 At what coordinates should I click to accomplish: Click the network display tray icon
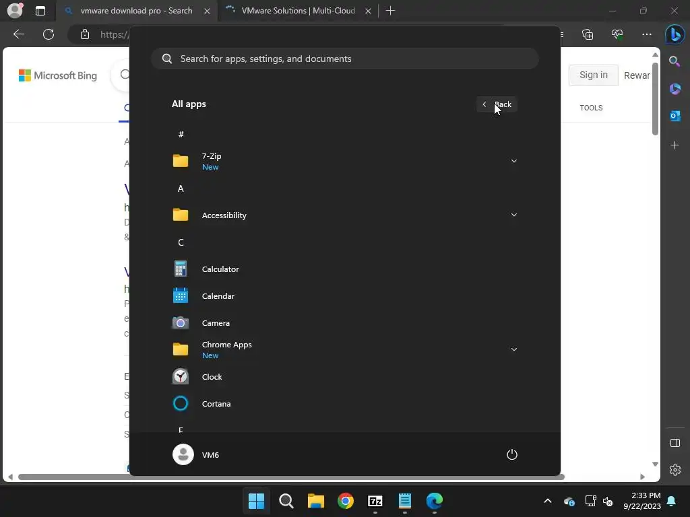tap(590, 501)
